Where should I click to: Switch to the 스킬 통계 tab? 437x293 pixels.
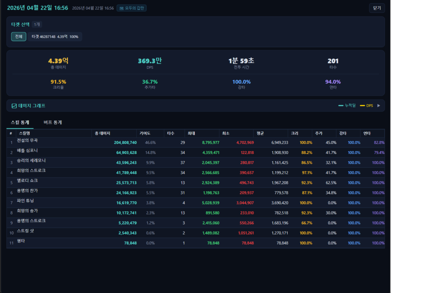point(20,122)
